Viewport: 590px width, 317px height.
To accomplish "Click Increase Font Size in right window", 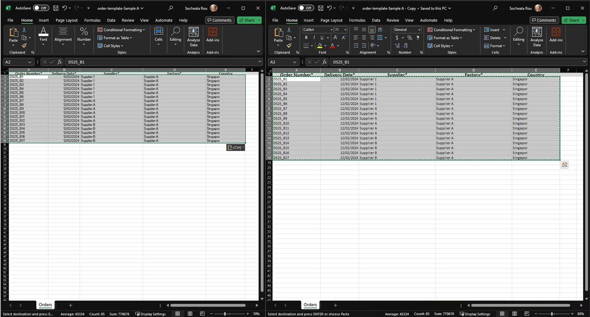I will point(336,38).
